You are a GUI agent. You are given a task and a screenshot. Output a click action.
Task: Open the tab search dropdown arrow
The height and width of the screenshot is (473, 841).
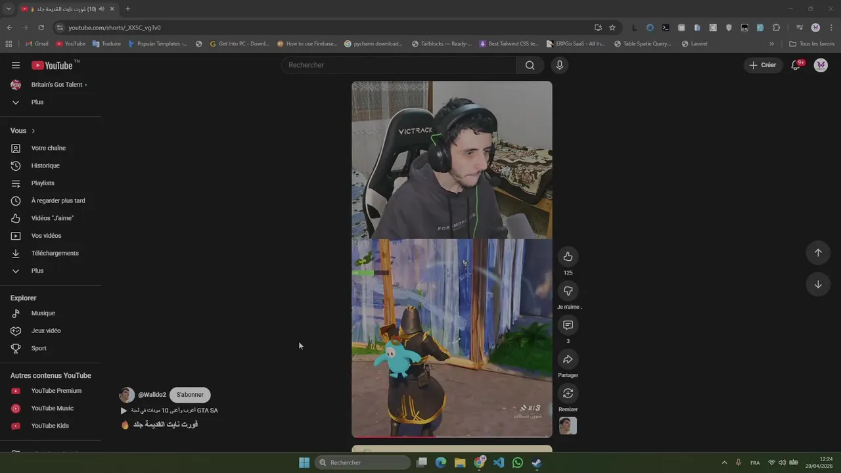tap(9, 9)
